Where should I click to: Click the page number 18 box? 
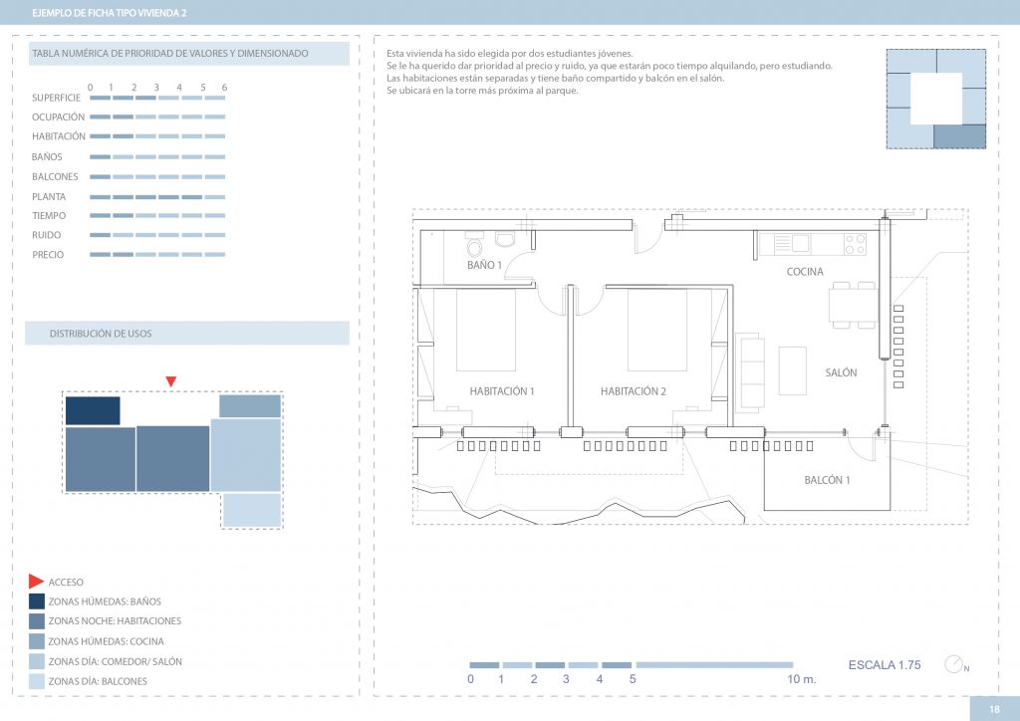tap(993, 709)
